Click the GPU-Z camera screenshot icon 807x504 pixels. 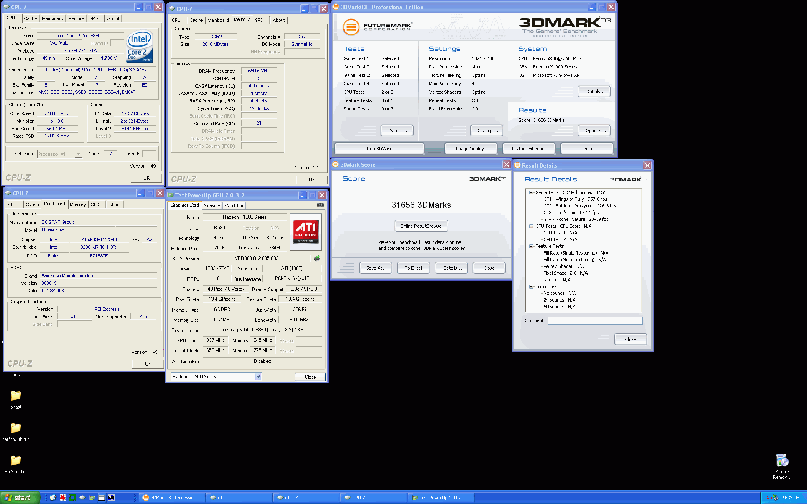(x=320, y=205)
